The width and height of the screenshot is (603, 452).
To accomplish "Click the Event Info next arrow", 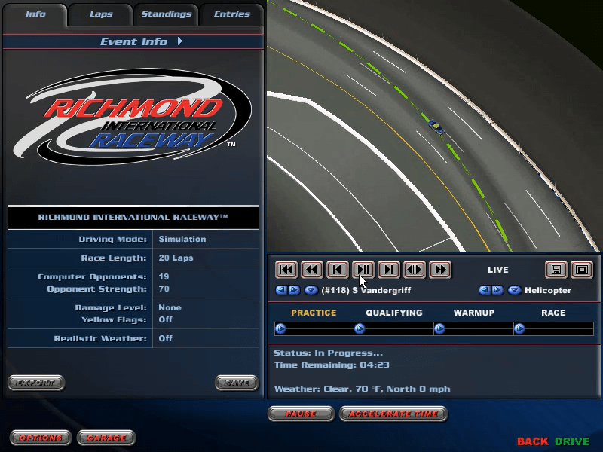I will click(x=180, y=41).
